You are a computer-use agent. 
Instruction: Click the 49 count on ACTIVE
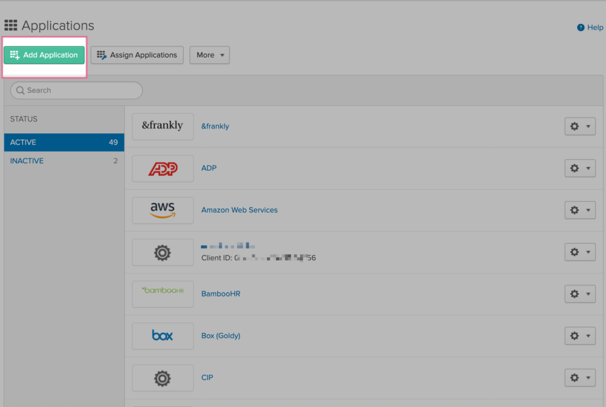coord(113,142)
